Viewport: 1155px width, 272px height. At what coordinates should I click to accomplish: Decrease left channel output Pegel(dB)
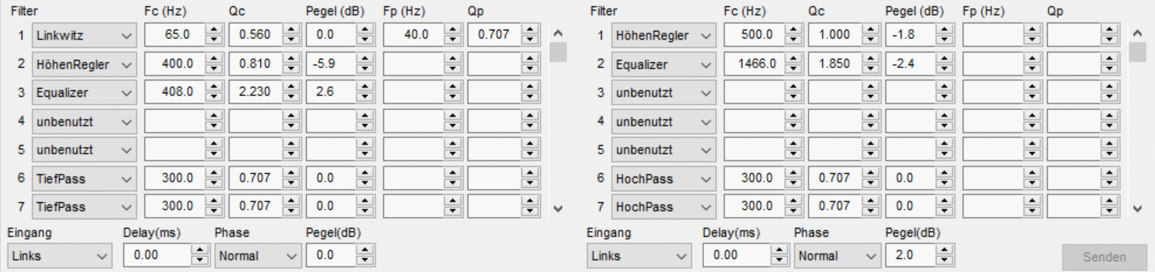[x=365, y=260]
